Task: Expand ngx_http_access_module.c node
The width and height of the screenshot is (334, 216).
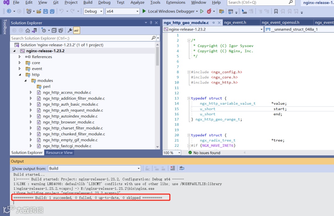Action: pos(31,93)
